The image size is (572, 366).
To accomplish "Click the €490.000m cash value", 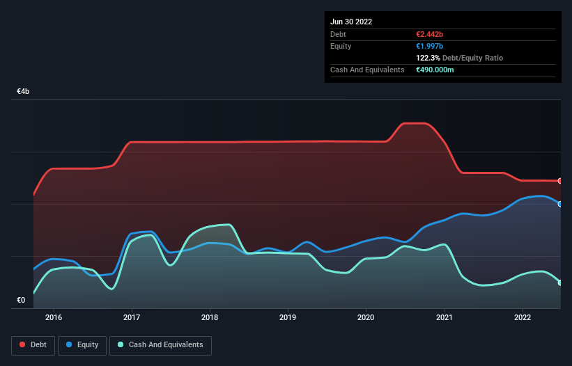I will (x=435, y=70).
